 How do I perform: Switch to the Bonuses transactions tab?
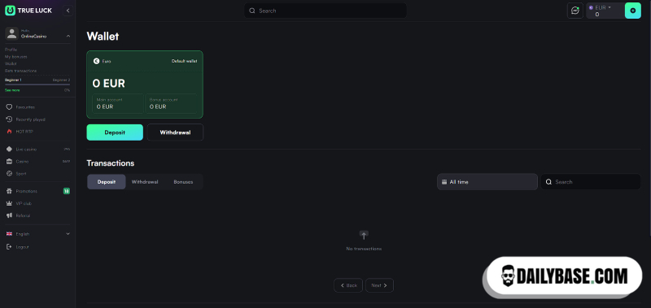[183, 182]
